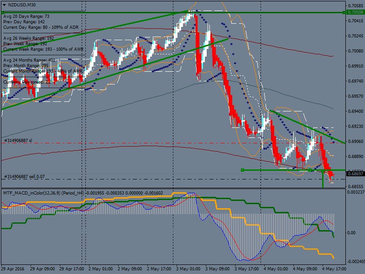Click the 4 May 17:00 time axis label
This screenshot has height=274, width=365.
point(334,269)
